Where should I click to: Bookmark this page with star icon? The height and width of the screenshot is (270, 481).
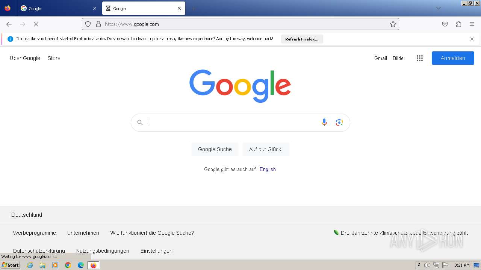(x=393, y=24)
